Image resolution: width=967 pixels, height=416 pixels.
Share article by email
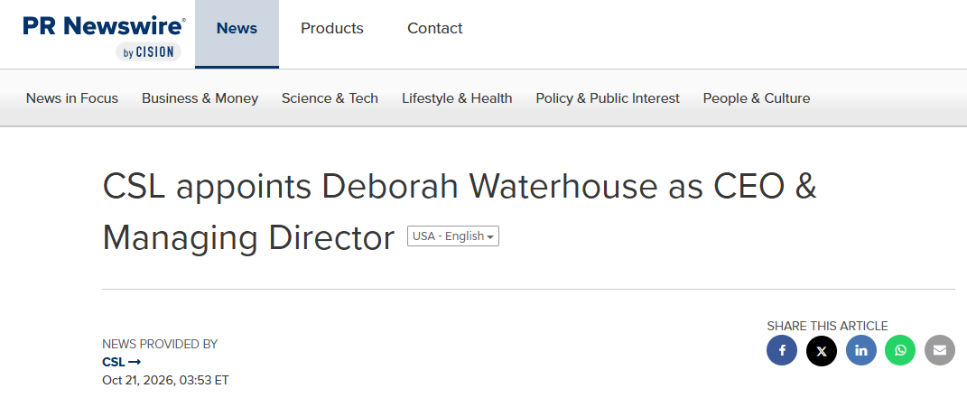pos(940,351)
